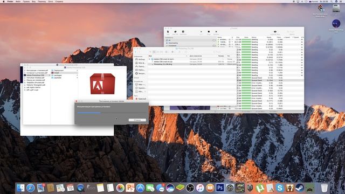345x194 pixels.
Task: Open uTorrent from the Dock
Action: (260, 188)
